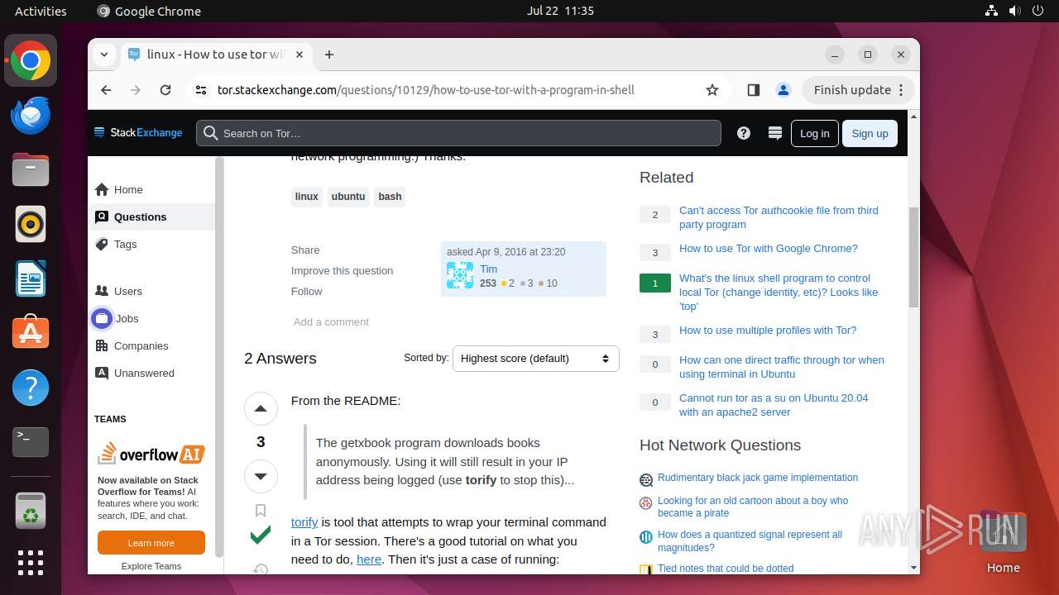Image resolution: width=1059 pixels, height=595 pixels.
Task: Open Help from the dock
Action: tap(31, 388)
